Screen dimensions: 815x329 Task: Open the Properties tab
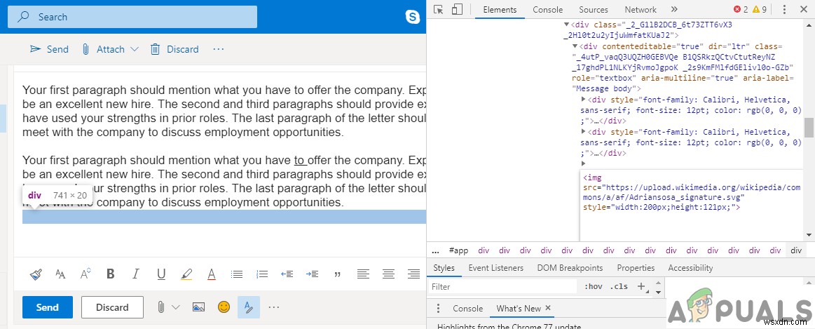[x=636, y=268]
